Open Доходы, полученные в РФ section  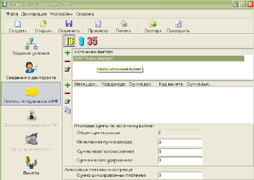(x=31, y=94)
